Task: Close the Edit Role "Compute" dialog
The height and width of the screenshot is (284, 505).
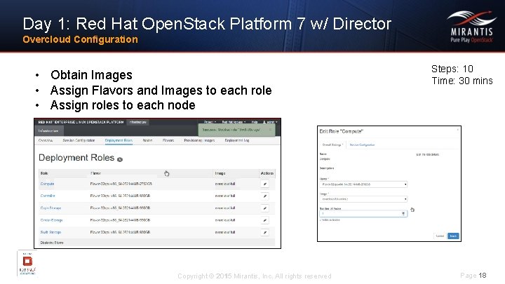Action: coord(457,130)
